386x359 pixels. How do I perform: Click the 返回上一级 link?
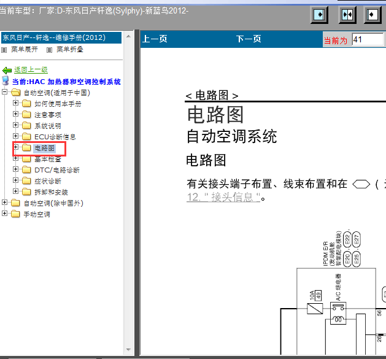point(31,70)
